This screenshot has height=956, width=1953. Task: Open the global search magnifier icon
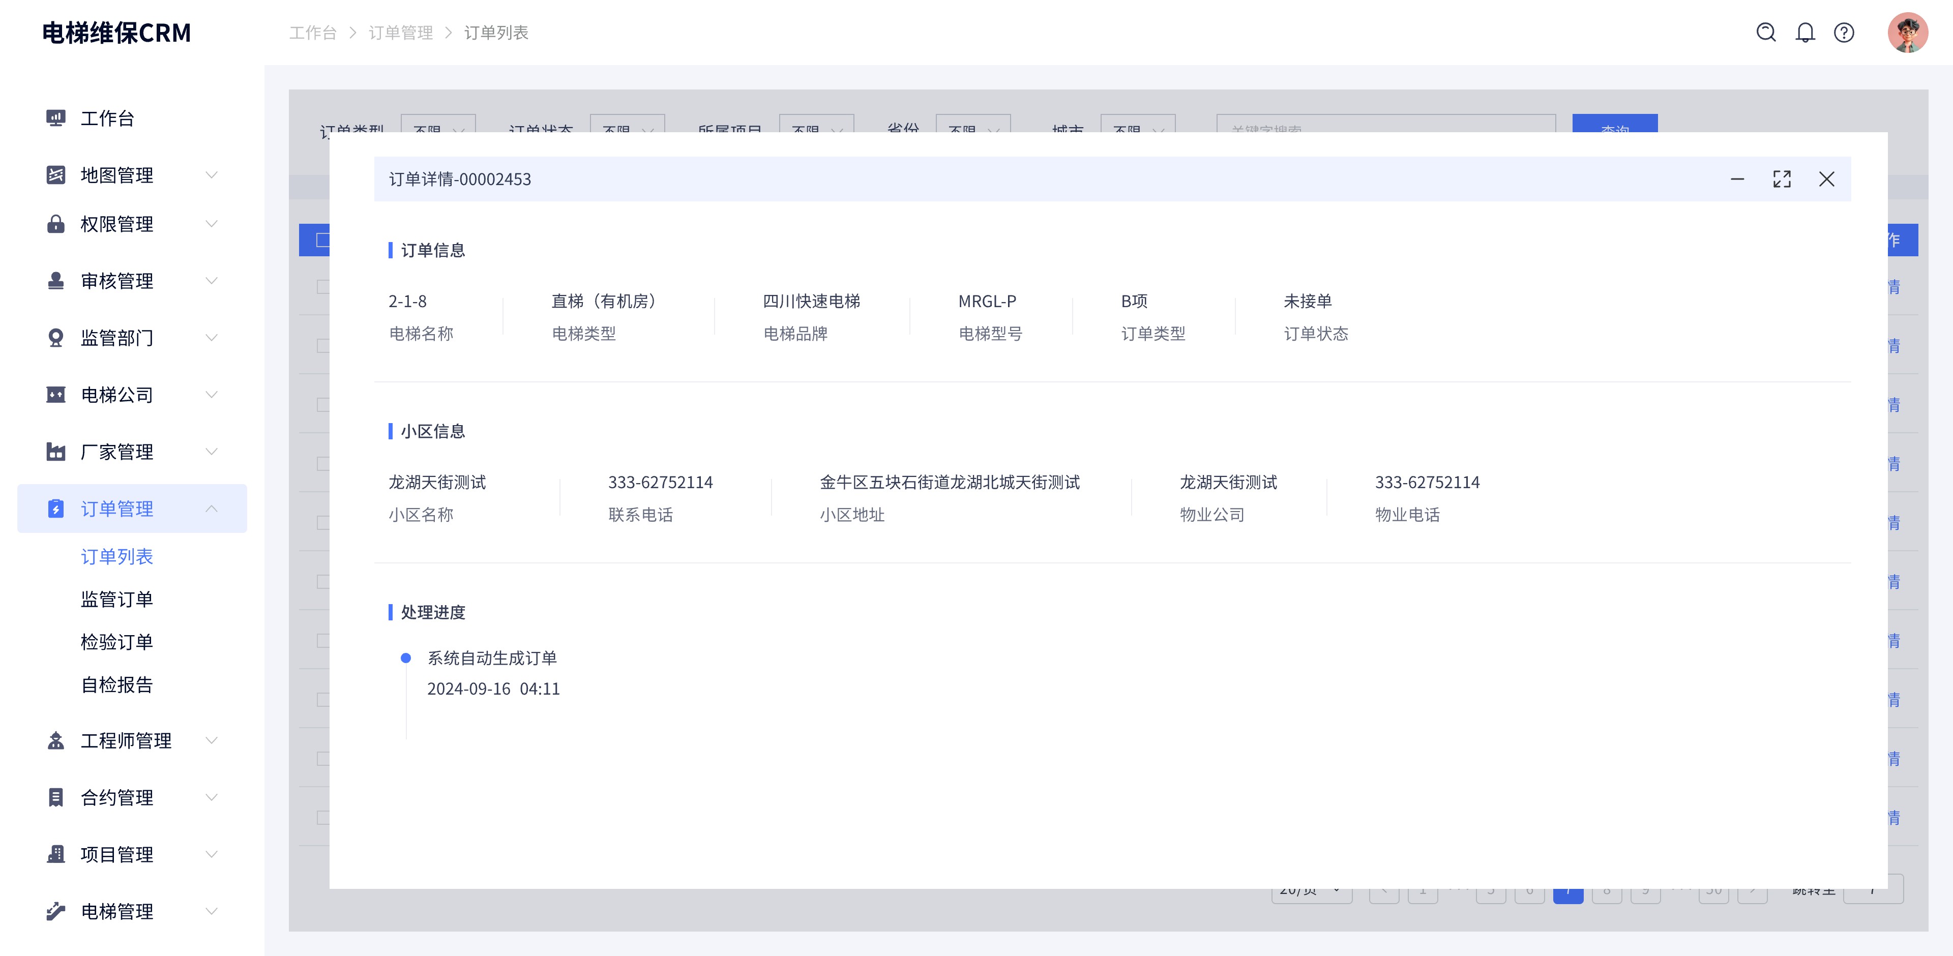pyautogui.click(x=1766, y=33)
